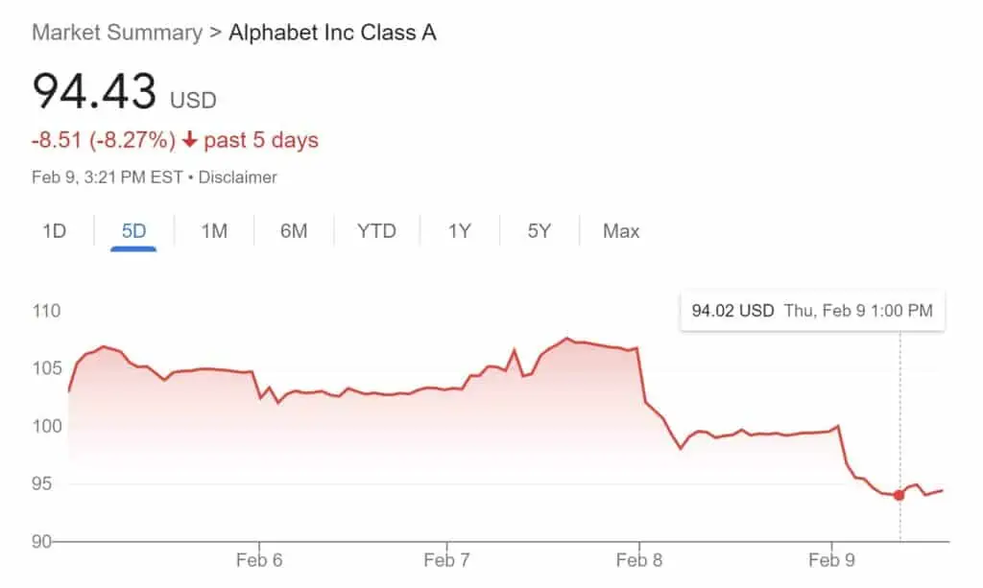Viewport: 983px width, 588px height.
Task: Click the red down arrow icon
Action: click(x=189, y=140)
